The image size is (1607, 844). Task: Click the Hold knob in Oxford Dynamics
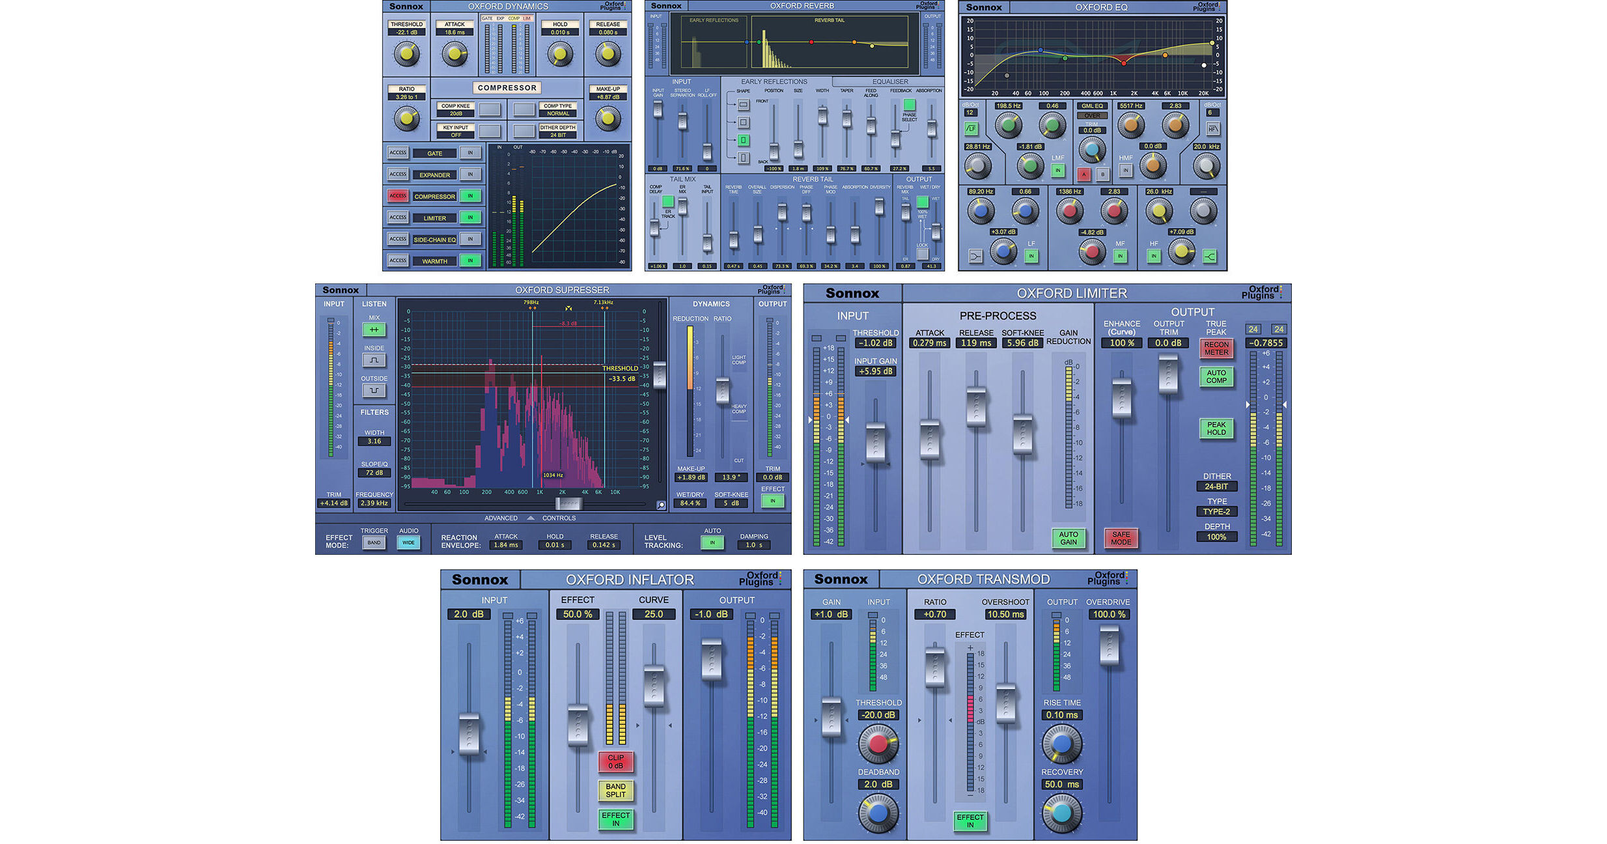point(559,54)
